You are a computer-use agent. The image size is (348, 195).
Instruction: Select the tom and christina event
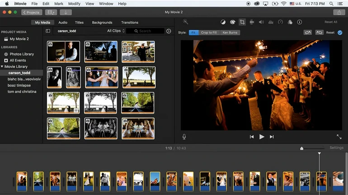tap(22, 91)
